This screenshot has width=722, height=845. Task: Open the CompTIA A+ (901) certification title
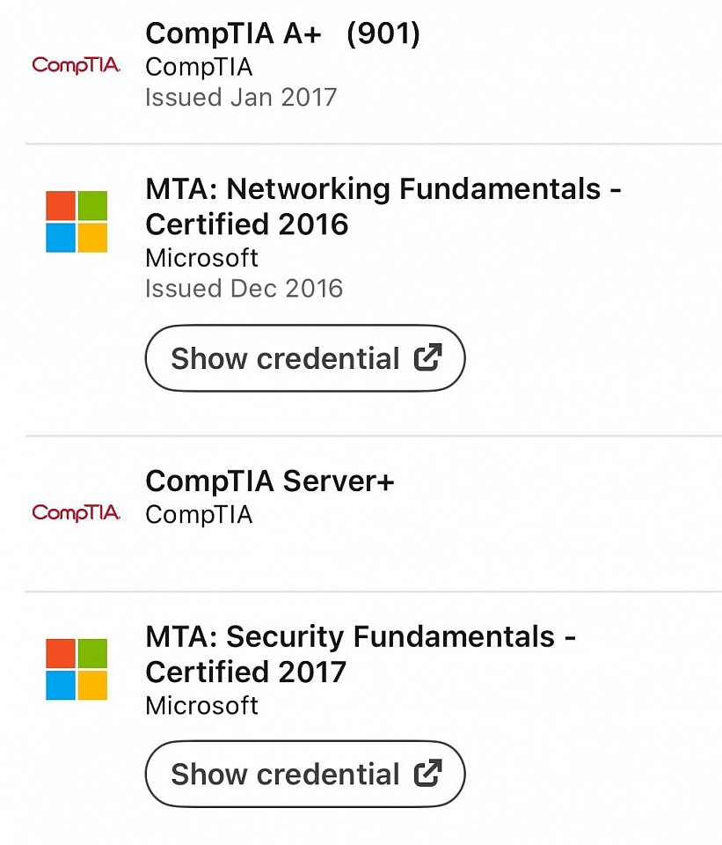pyautogui.click(x=282, y=33)
